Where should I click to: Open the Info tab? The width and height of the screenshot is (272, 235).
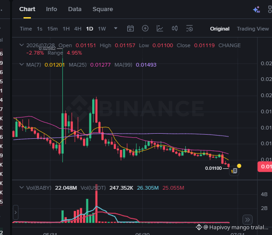coord(52,9)
